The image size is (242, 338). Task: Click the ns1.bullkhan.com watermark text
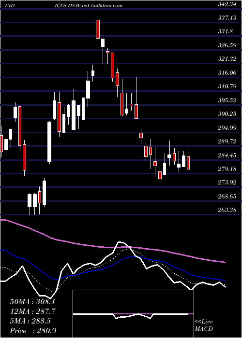101,6
